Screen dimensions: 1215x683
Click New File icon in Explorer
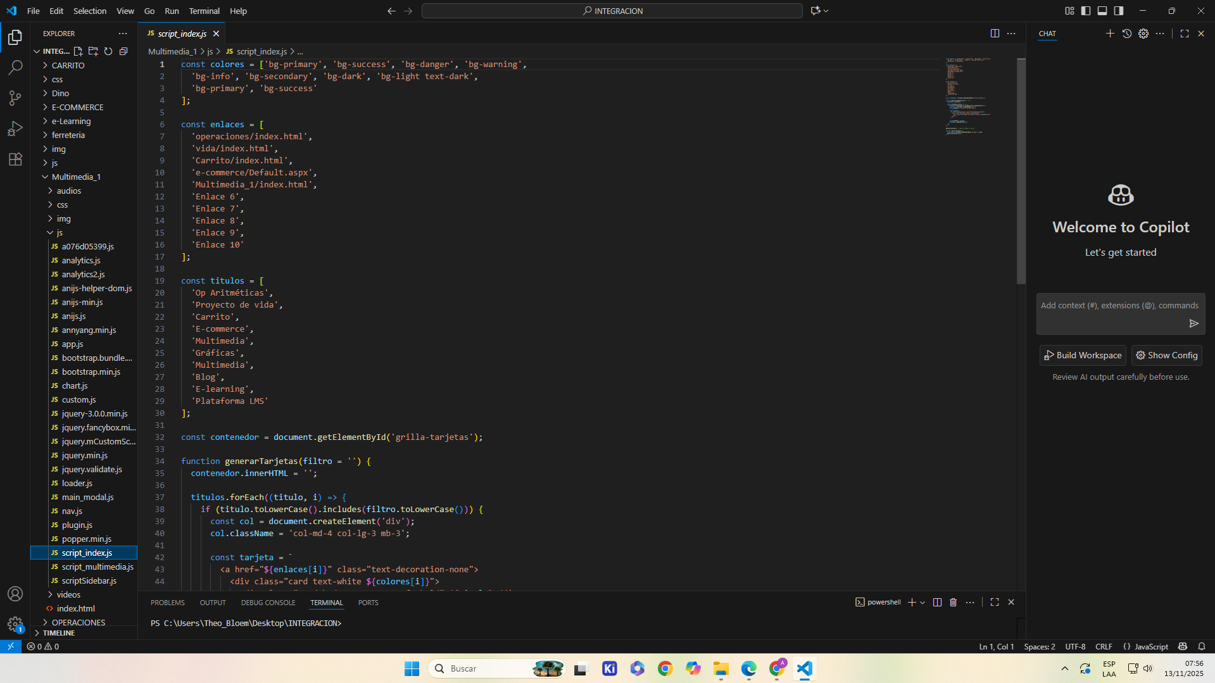coord(78,51)
